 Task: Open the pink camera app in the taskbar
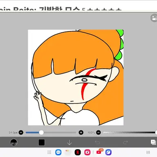point(87,152)
